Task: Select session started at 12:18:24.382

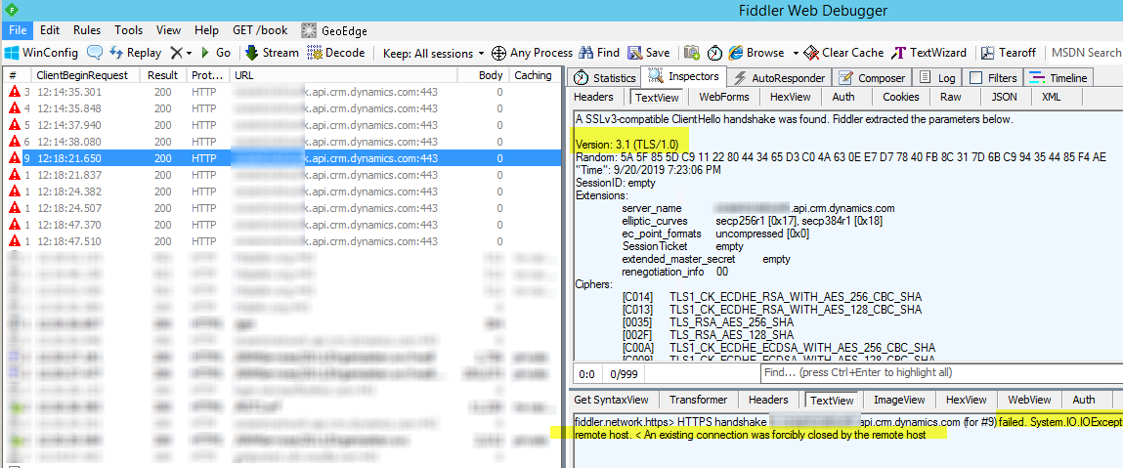Action: click(x=281, y=191)
